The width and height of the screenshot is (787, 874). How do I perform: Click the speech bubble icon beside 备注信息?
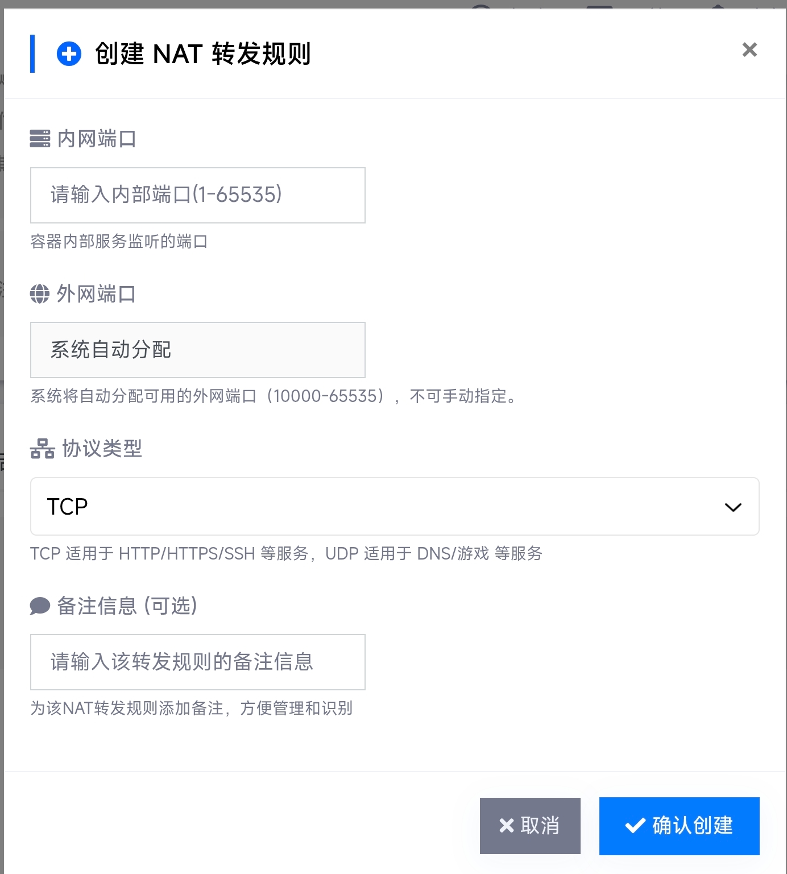(40, 606)
